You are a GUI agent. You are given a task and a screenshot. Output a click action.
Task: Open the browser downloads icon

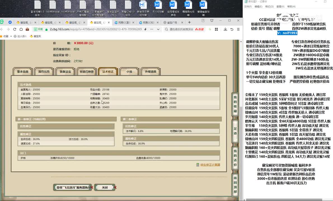pyautogui.click(x=225, y=29)
